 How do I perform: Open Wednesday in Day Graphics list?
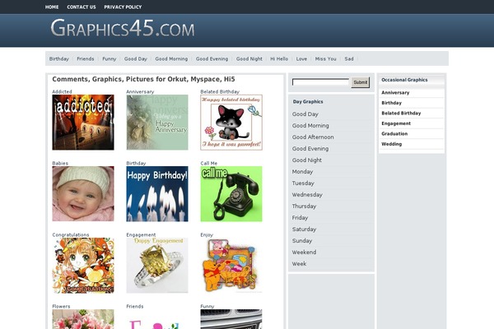pyautogui.click(x=307, y=195)
